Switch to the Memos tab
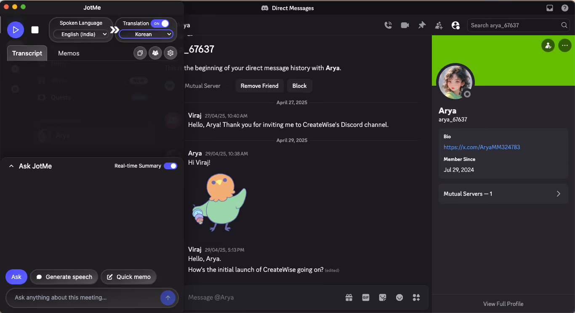Screen dimensions: 575x313 tap(69, 53)
